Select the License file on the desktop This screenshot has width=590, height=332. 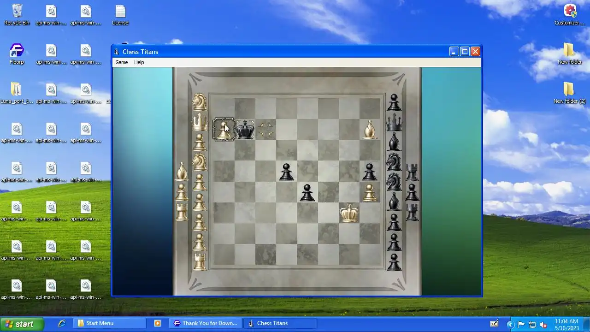(x=120, y=15)
